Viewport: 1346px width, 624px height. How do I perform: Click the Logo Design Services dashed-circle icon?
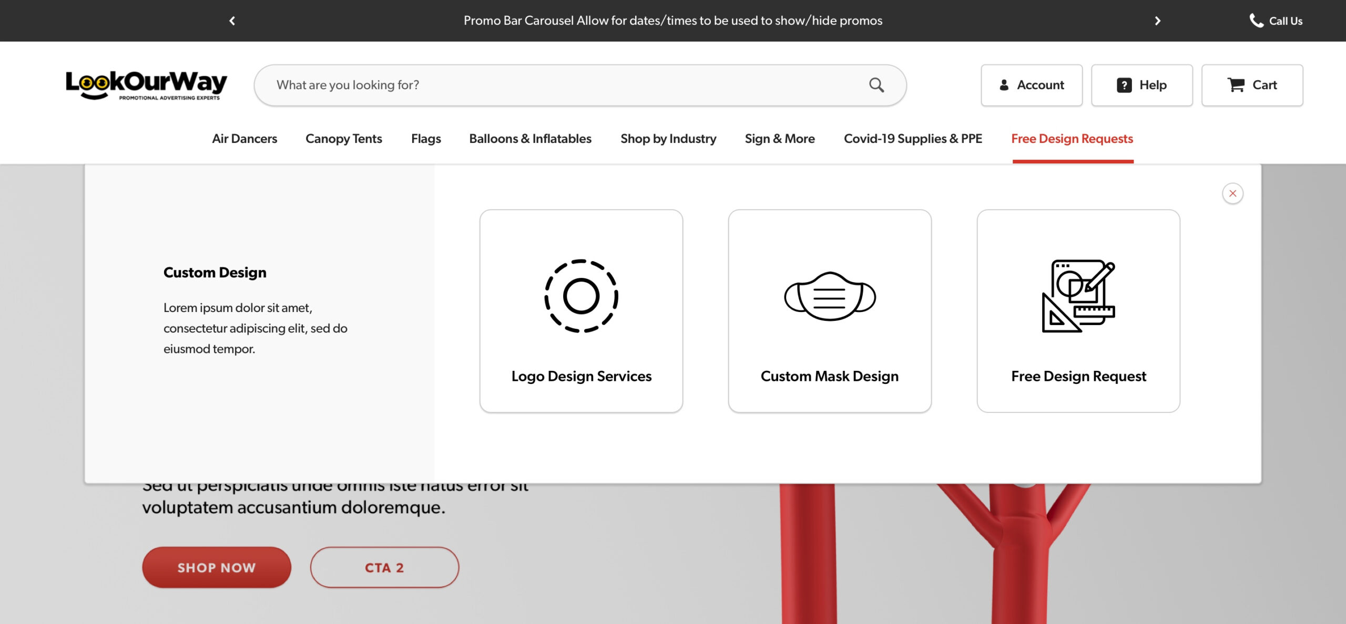(581, 296)
